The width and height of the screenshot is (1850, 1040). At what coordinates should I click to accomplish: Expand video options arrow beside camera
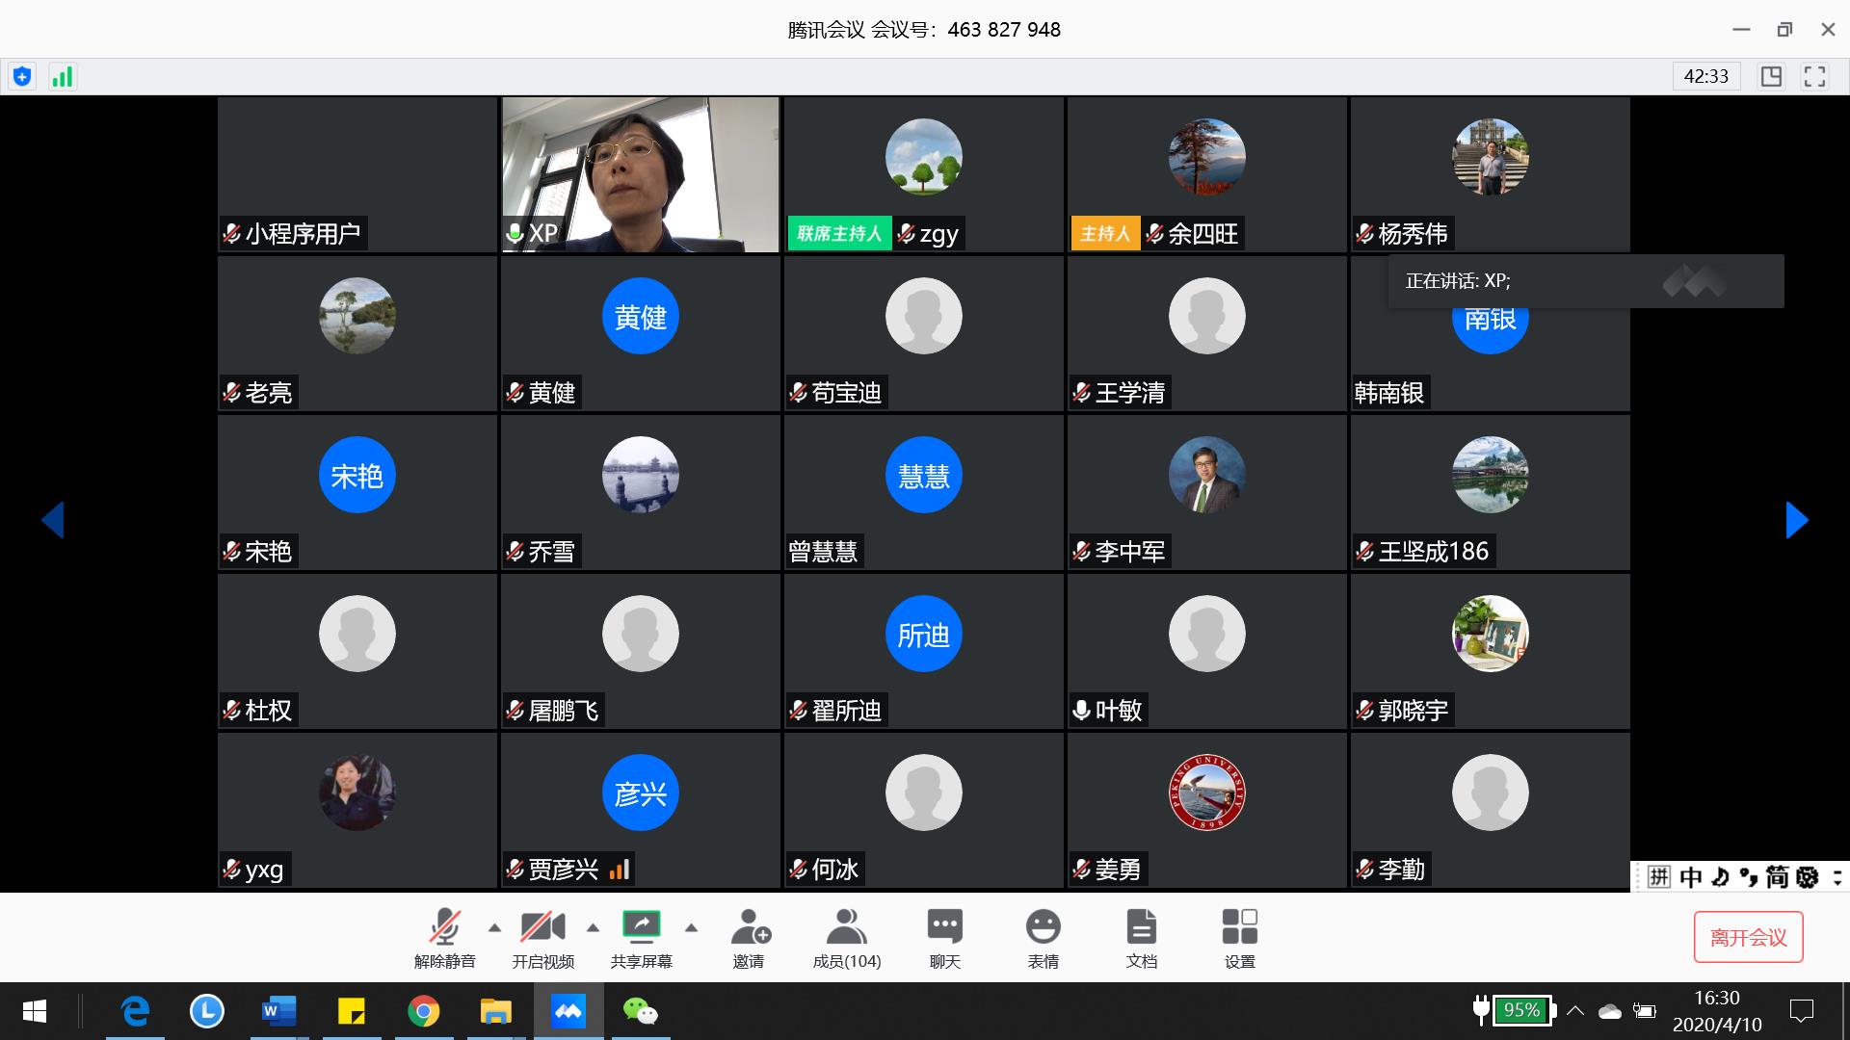(x=593, y=928)
